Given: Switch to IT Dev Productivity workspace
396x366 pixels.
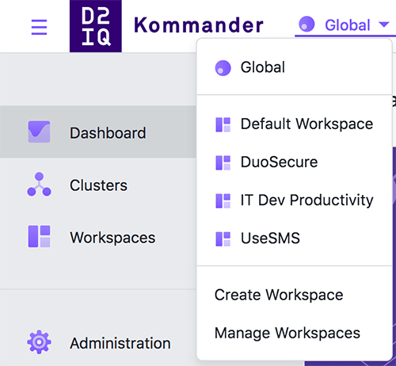Looking at the screenshot, I should (x=294, y=200).
